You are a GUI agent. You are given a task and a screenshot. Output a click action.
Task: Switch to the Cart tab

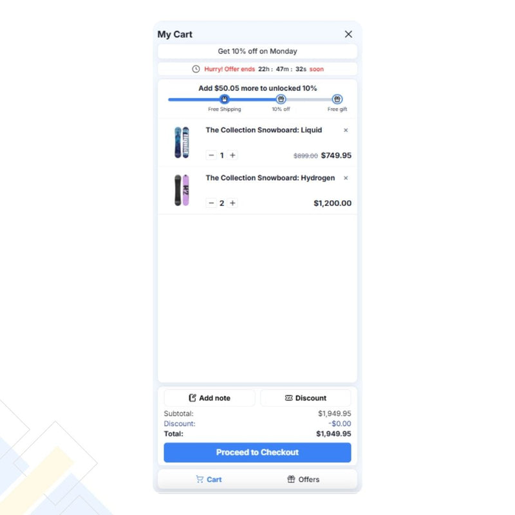pos(209,479)
